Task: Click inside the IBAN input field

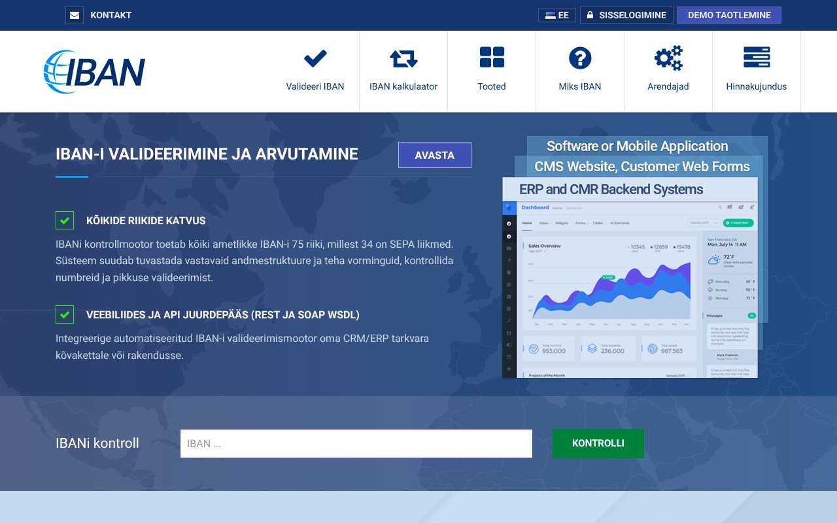Action: 356,443
